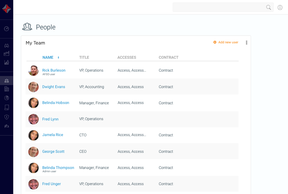Screen dimensions: 288x194
Task: Open the buildings icon in sidebar
Action: coord(6,89)
